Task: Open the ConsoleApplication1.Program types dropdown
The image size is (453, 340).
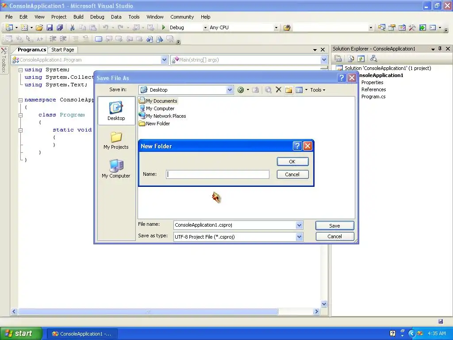Action: [x=164, y=60]
